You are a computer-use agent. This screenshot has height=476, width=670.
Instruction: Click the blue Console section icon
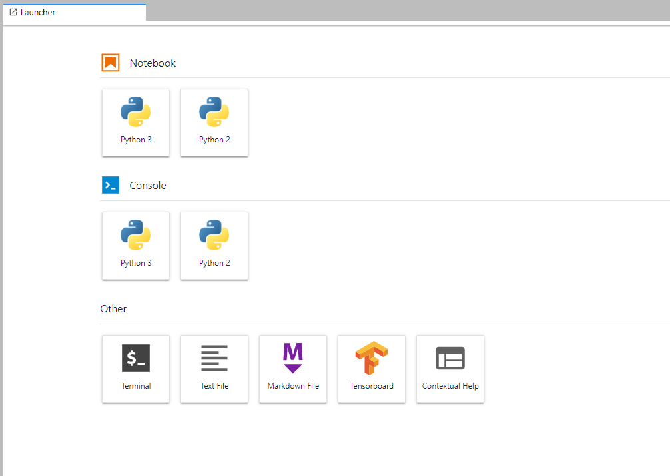point(111,185)
